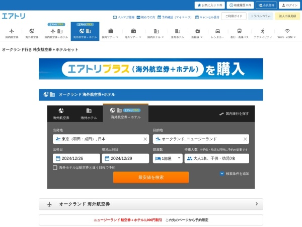Select 国内航空券＋ホテル nav item
Screen dimensions: 302x227
point(56,31)
